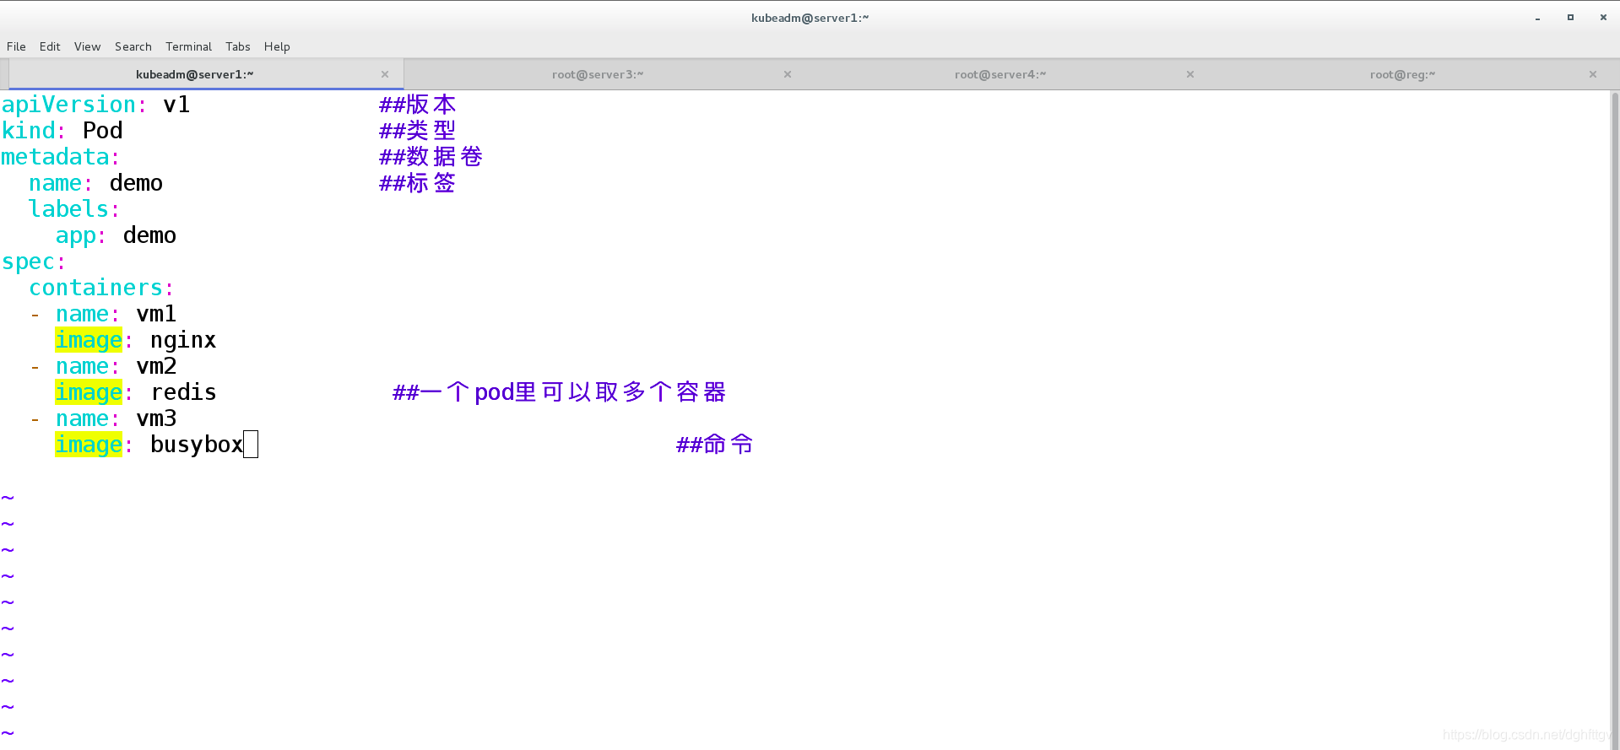The image size is (1620, 750).
Task: Click the '##命令' comment
Action: point(715,445)
